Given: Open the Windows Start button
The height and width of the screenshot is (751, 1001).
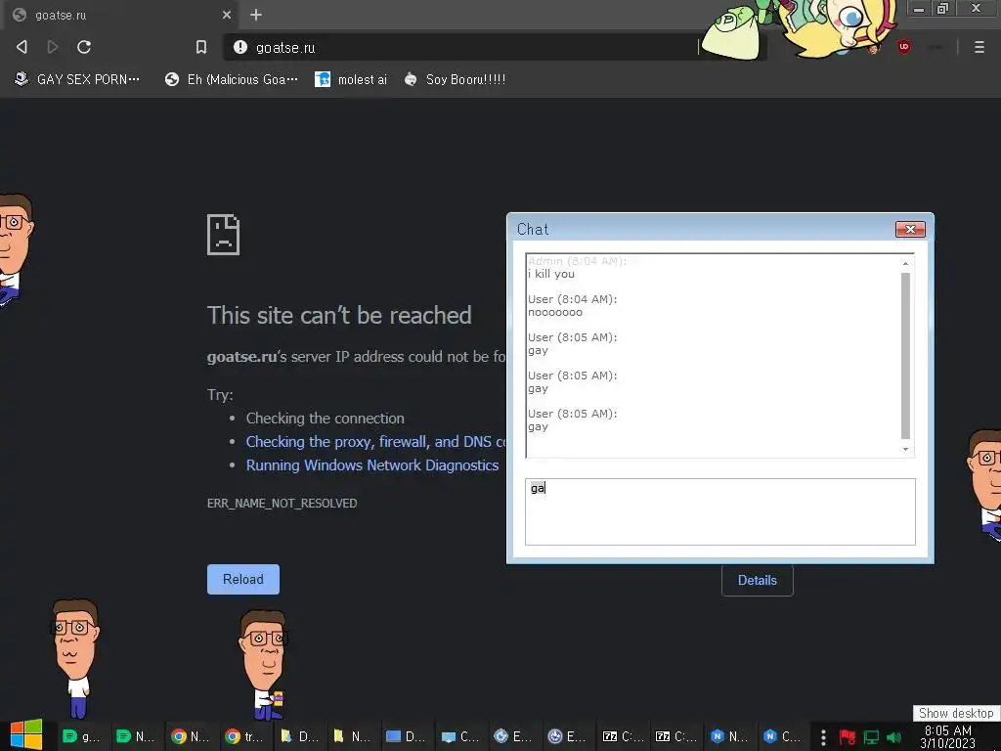Looking at the screenshot, I should click(x=26, y=735).
